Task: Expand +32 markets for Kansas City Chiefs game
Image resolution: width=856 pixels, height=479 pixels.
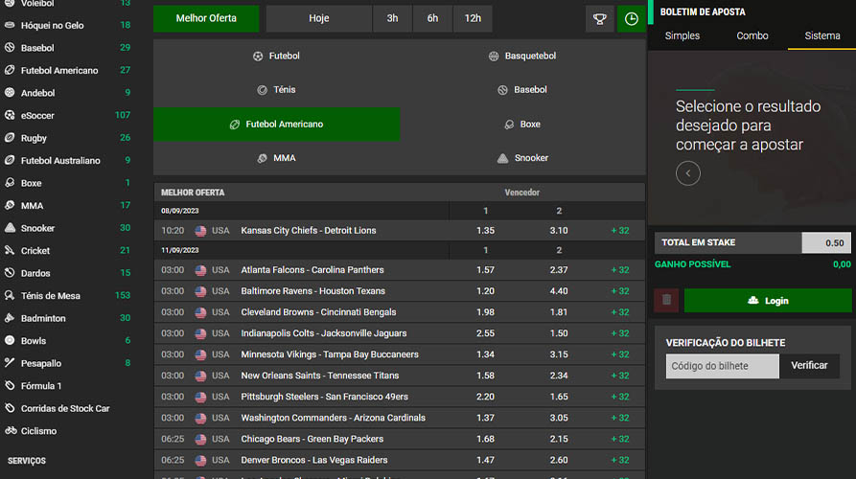Action: pos(620,231)
